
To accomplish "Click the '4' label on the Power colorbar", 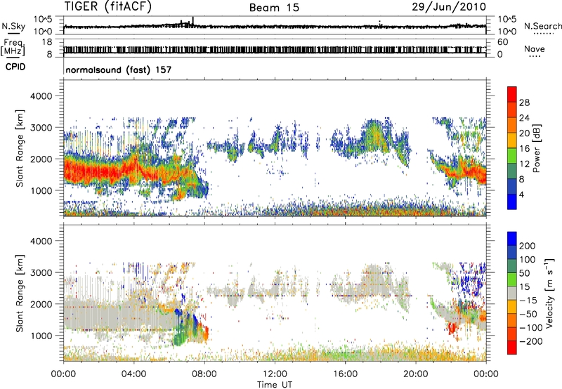I will click(521, 194).
